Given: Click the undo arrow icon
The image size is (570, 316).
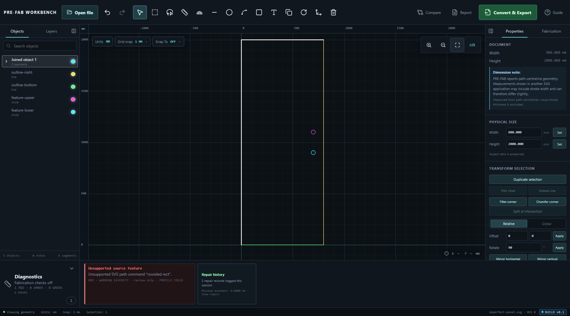Looking at the screenshot, I should coord(107,12).
